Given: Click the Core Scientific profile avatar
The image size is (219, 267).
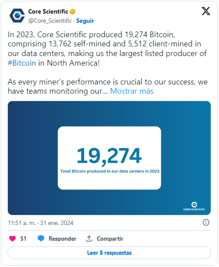Looking at the screenshot, I should pyautogui.click(x=17, y=16).
